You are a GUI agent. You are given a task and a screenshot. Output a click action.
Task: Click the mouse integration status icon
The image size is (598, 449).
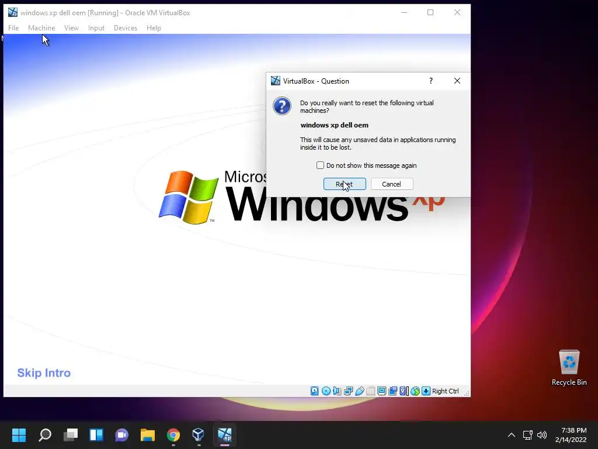click(x=415, y=391)
